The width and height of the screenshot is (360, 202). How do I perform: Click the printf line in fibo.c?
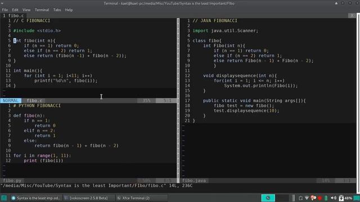tap(66, 81)
